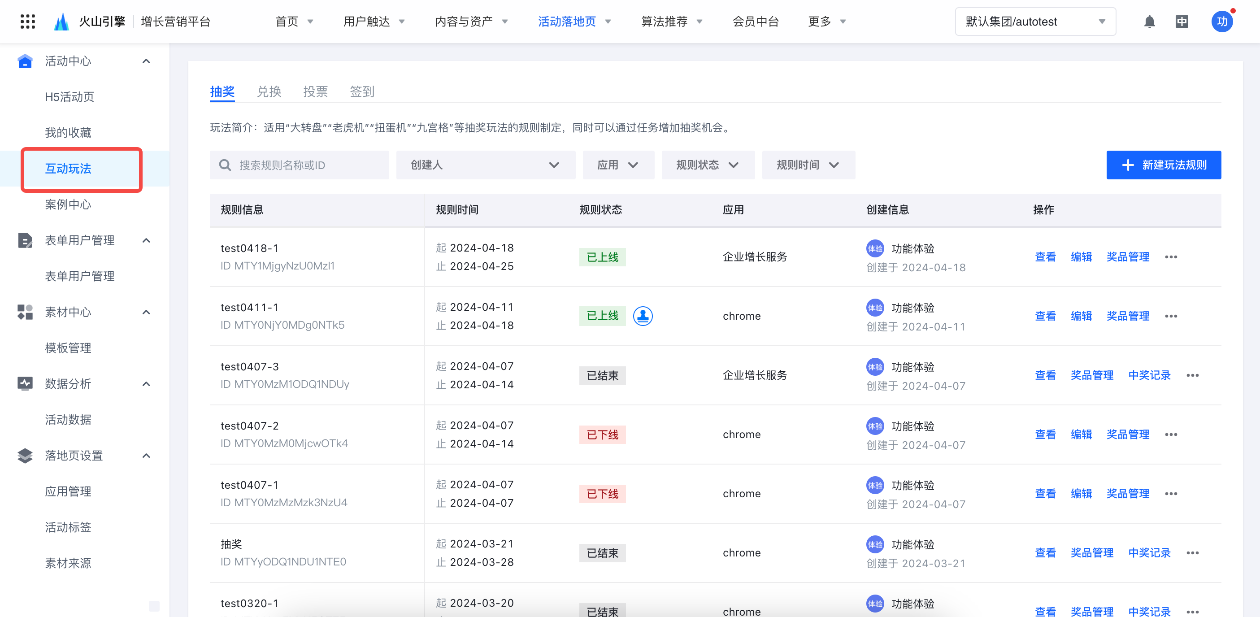Click the user icon beside test0411-1 status

(643, 316)
